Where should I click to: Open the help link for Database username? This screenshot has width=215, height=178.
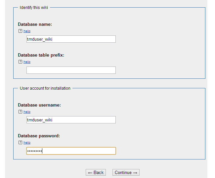pos(27,112)
